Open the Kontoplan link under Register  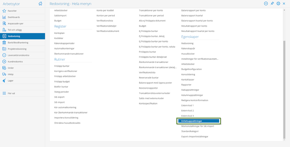point(60,33)
